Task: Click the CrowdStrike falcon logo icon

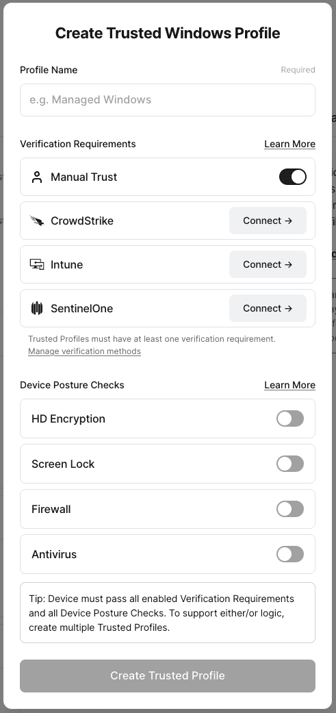Action: [x=37, y=221]
